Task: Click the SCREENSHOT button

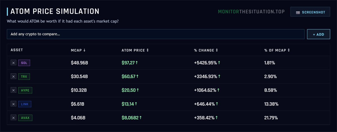Action: (310, 12)
